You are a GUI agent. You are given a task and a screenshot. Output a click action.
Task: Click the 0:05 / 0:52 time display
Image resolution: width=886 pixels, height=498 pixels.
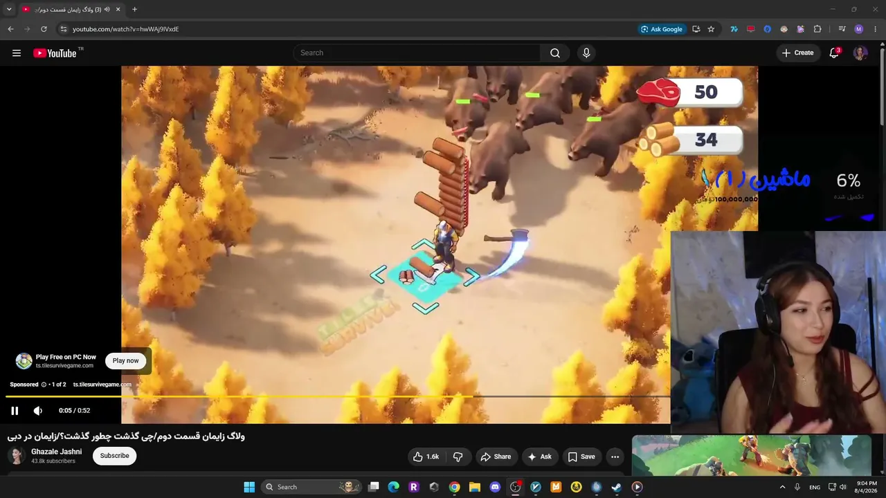point(75,411)
